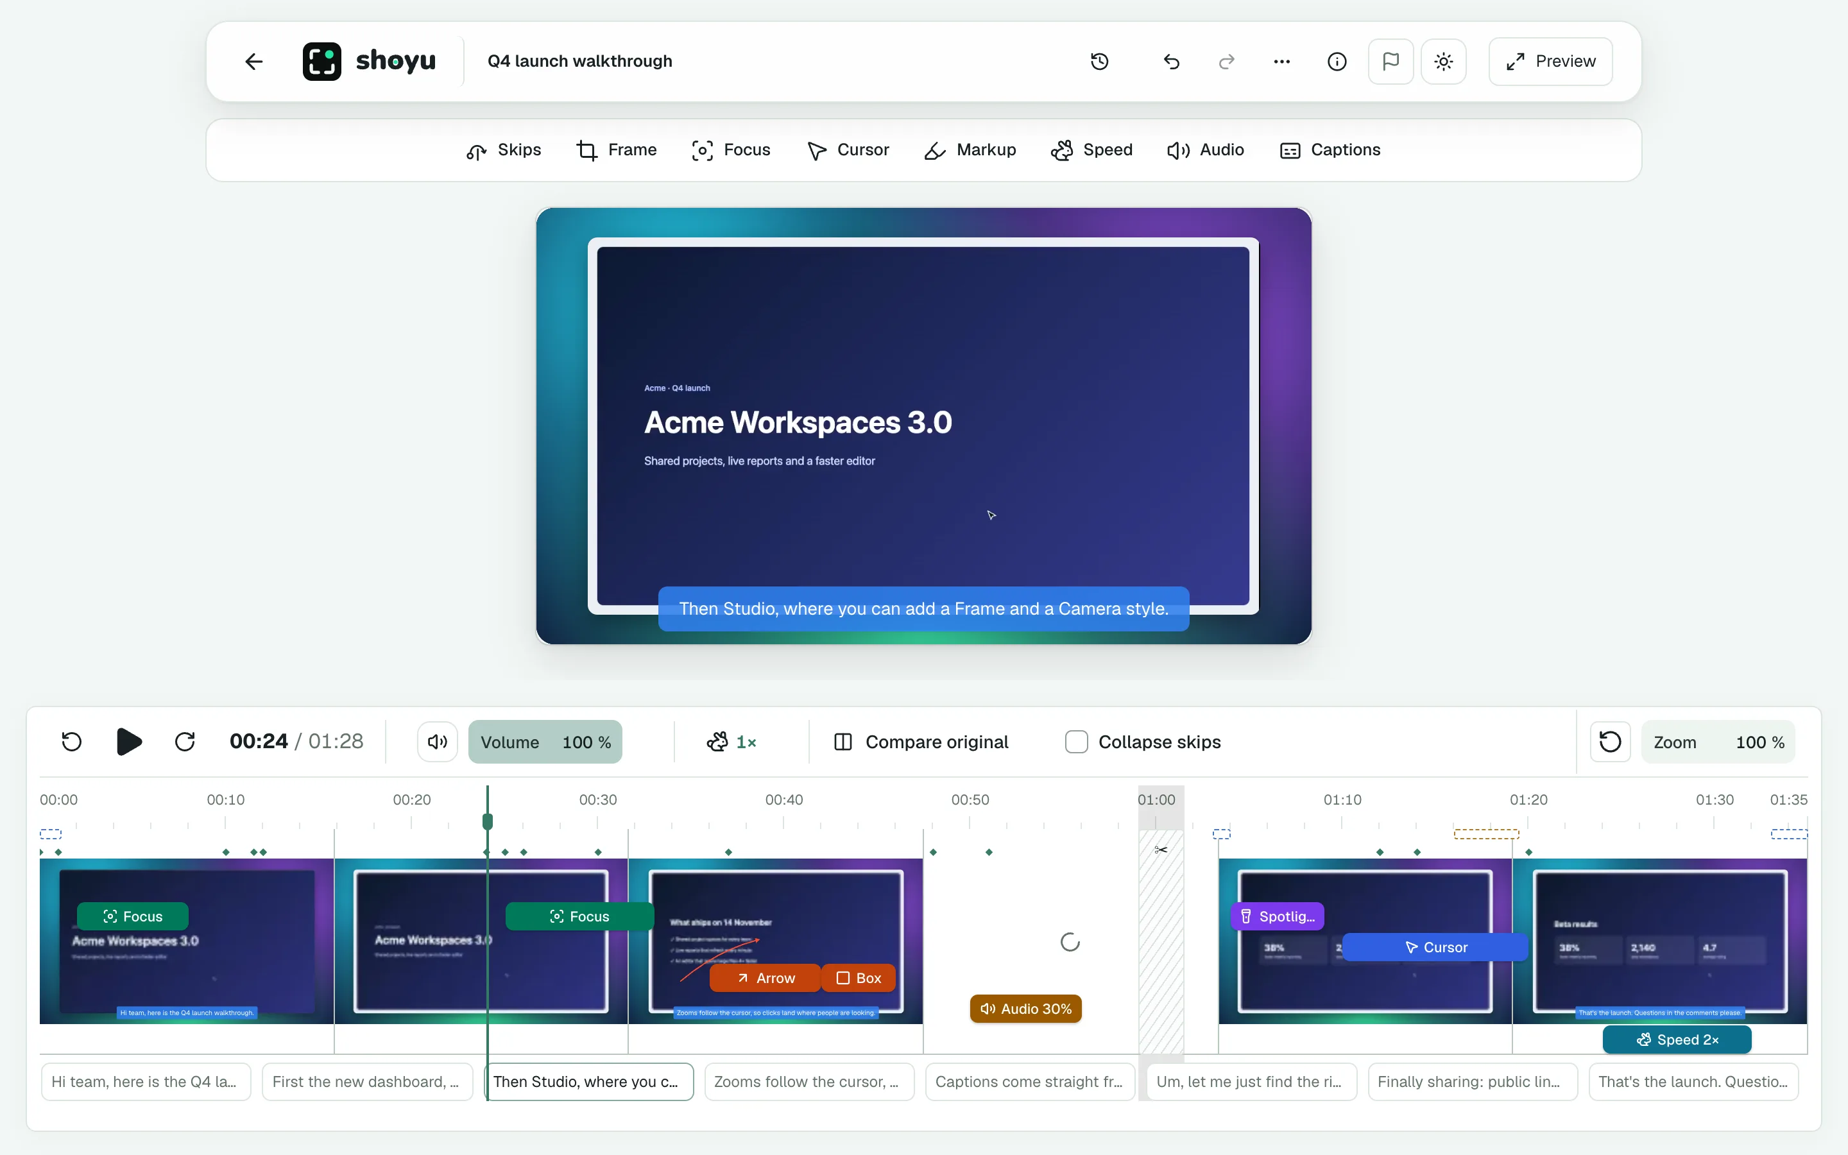Select the Arrow markup clip
The width and height of the screenshot is (1848, 1155).
(765, 978)
